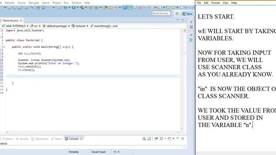This screenshot has height=155, width=276.
Task: Open Notepad View menu
Action: pyautogui.click(x=225, y=3)
